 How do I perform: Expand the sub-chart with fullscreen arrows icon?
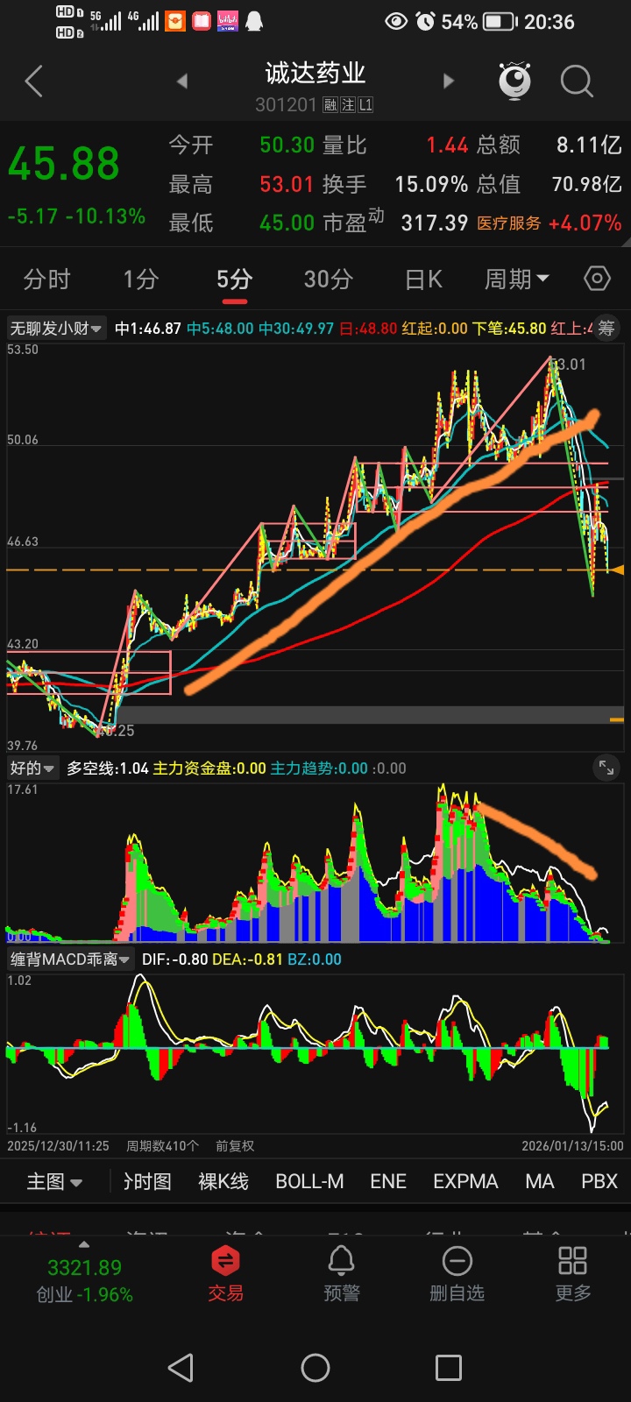(606, 768)
